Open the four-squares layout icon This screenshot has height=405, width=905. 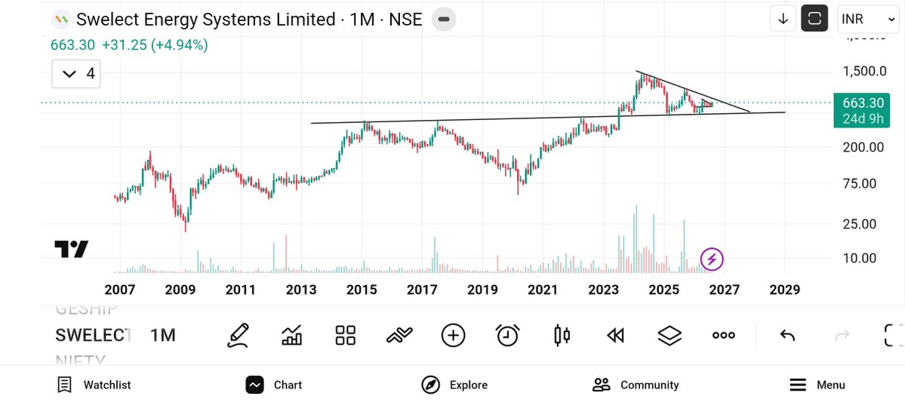345,335
